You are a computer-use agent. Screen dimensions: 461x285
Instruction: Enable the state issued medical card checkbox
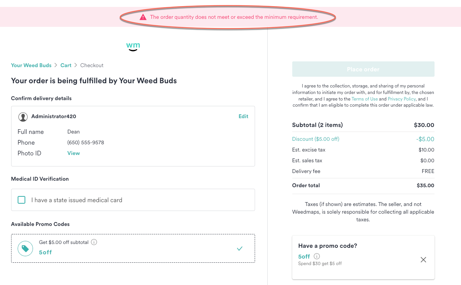tap(21, 199)
